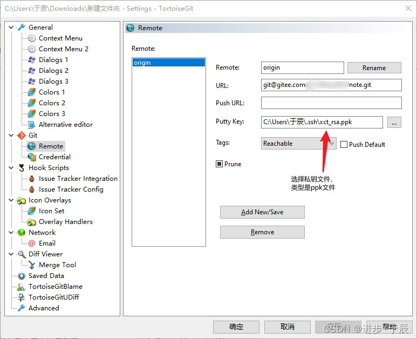
Task: Click the Putty Key browse button
Action: [x=394, y=123]
